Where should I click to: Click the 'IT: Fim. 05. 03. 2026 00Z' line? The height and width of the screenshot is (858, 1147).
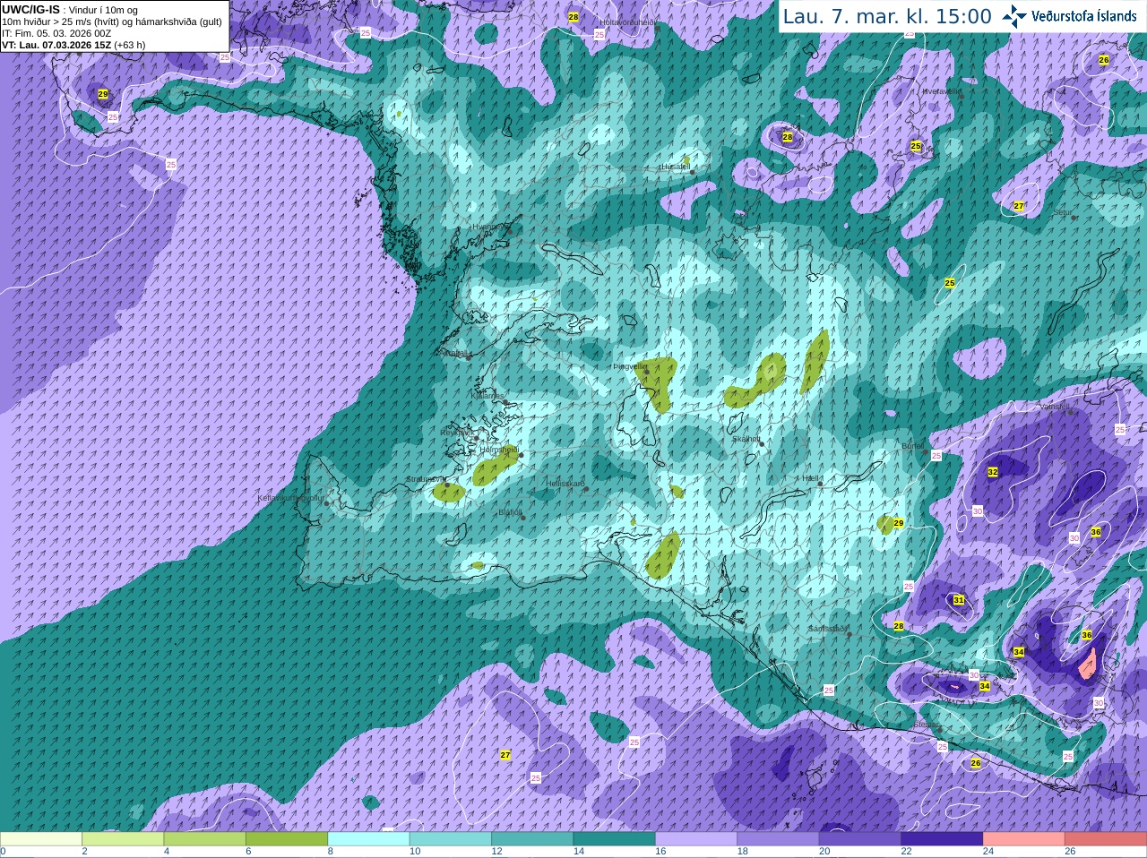tap(56, 33)
